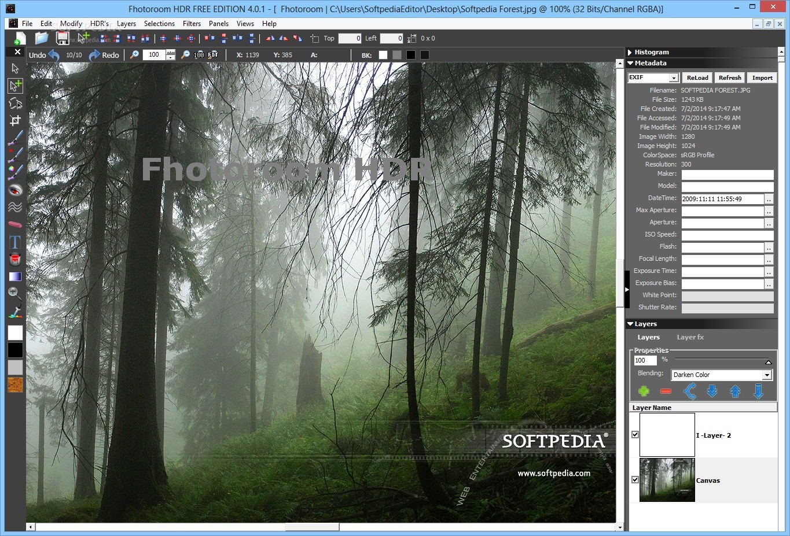Click the zoom value stepper arrows
Screen dimensions: 790x536
click(x=170, y=55)
